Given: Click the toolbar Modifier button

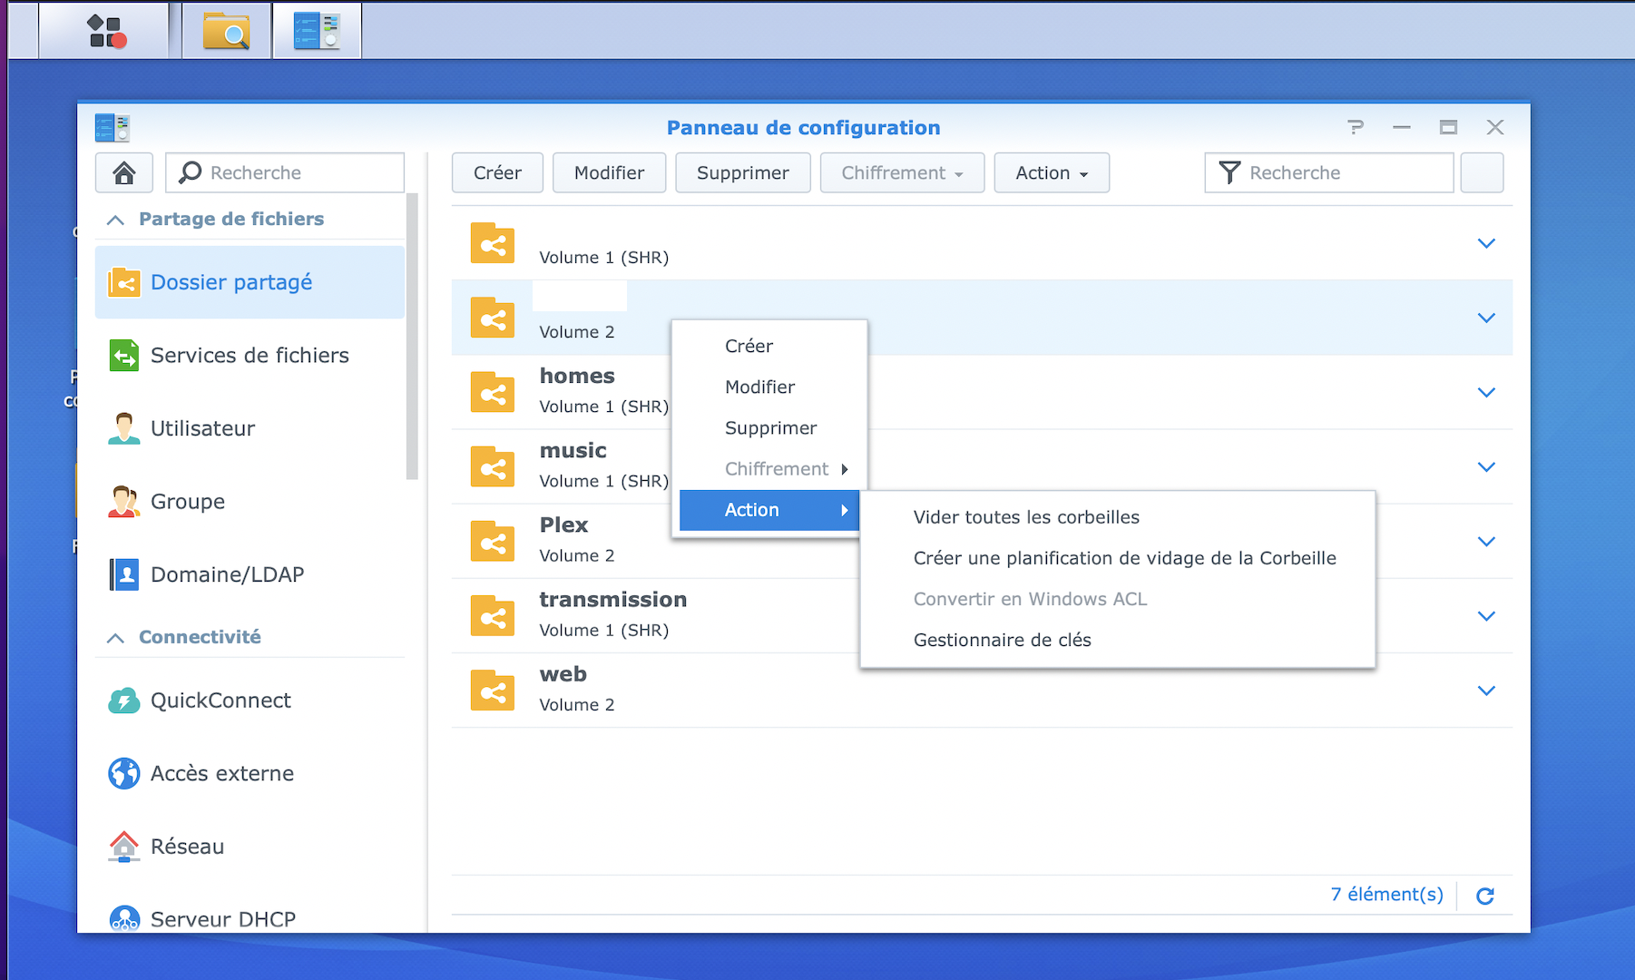Looking at the screenshot, I should coord(609,172).
